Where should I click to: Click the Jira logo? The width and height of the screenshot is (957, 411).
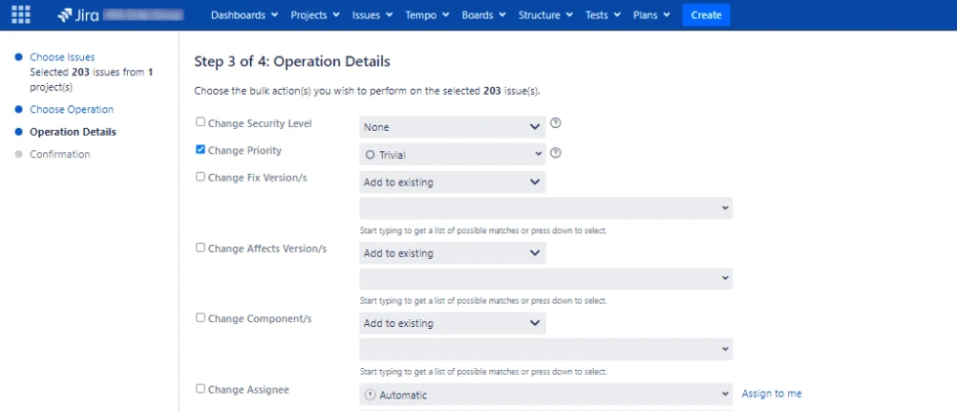click(78, 15)
